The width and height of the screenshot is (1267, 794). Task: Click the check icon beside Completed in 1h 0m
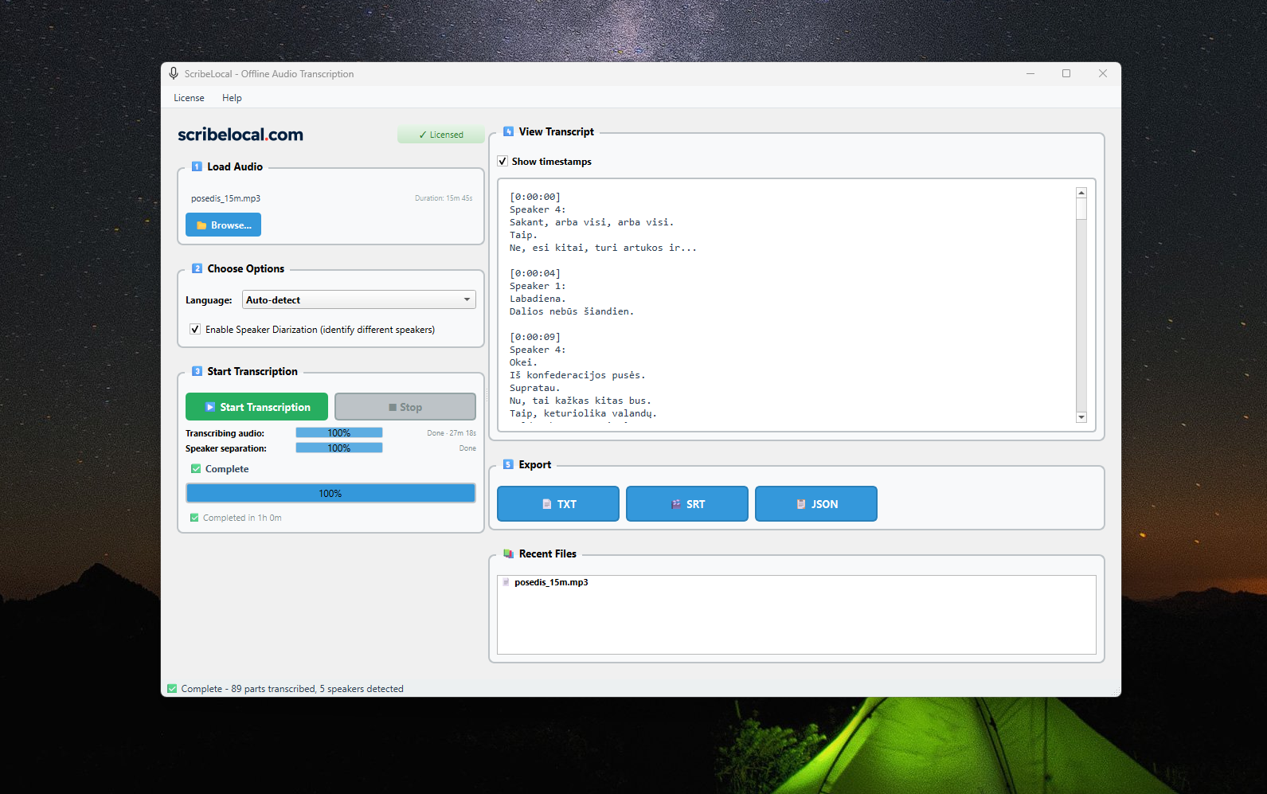194,518
